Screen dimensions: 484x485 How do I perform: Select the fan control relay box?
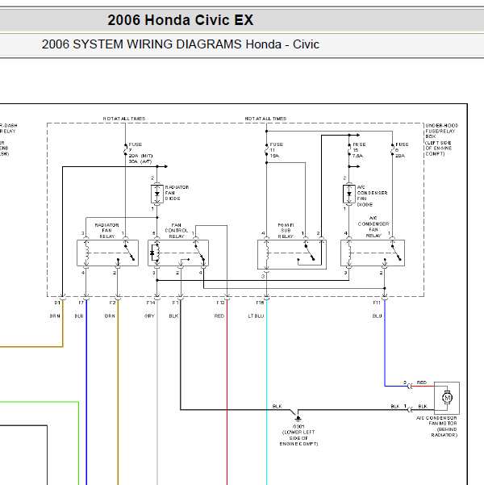178,253
